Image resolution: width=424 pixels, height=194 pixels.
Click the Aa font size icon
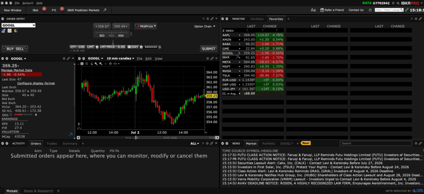313,10
